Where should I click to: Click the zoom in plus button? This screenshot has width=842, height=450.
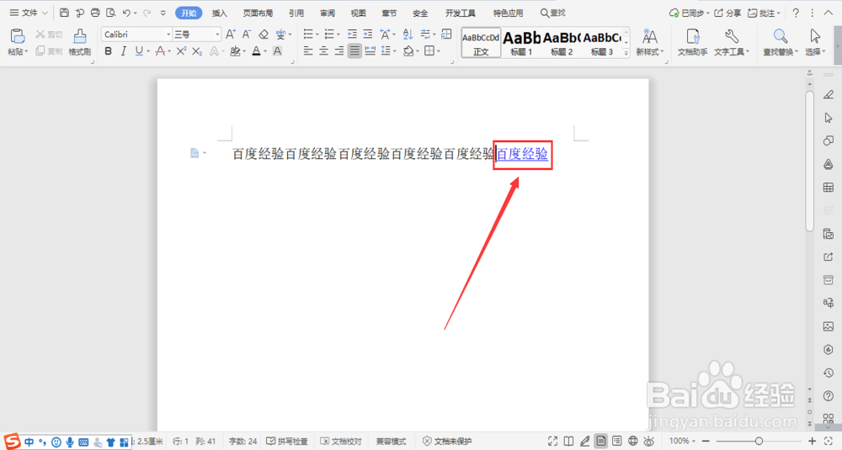point(812,441)
